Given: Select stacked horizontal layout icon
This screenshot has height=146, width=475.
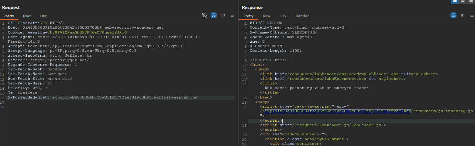Looking at the screenshot, I should click(463, 1).
